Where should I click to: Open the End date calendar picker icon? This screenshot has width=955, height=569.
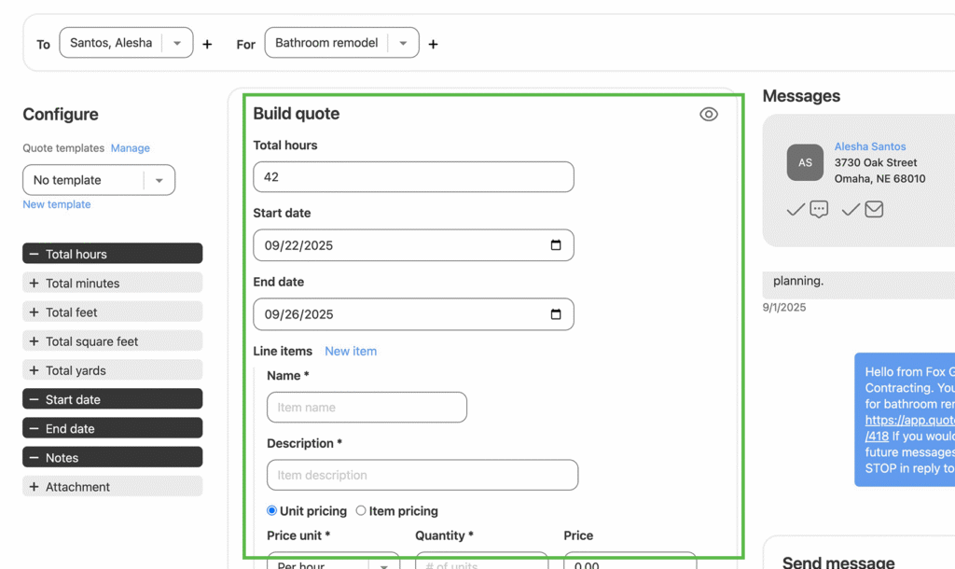click(x=556, y=314)
